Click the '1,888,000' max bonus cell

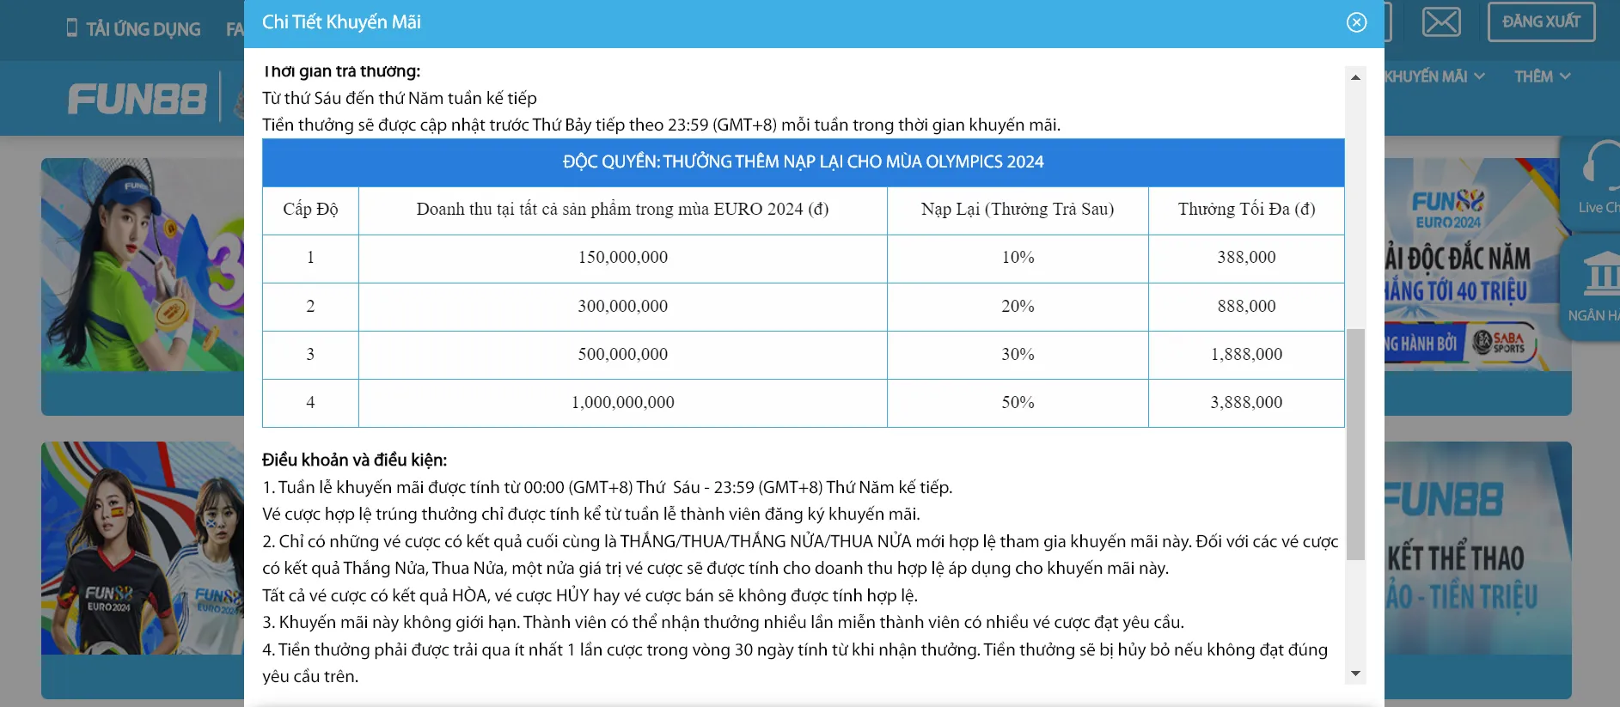(1246, 355)
